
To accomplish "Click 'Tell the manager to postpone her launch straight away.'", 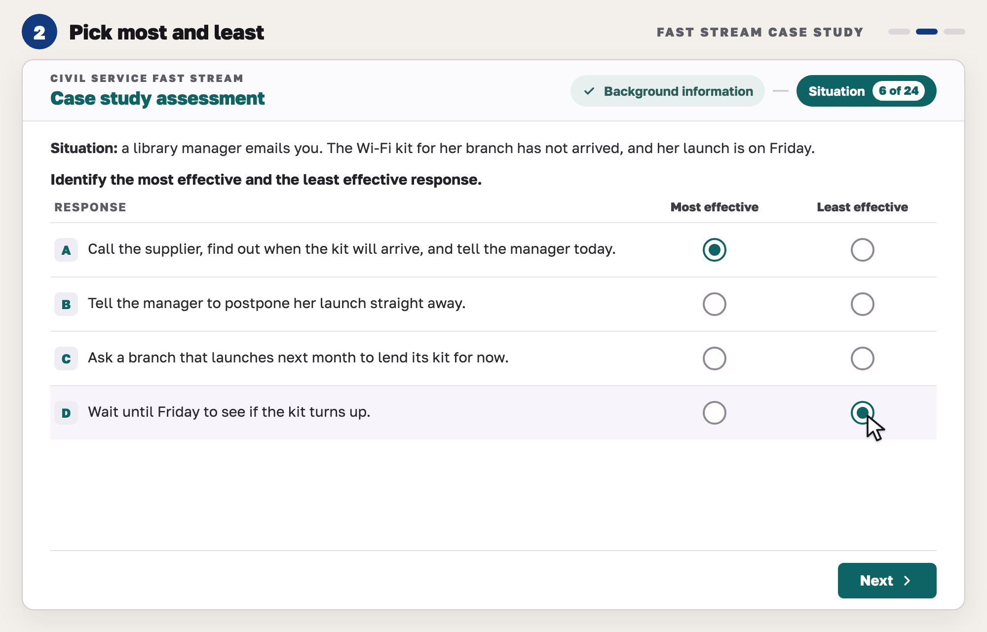I will (277, 303).
